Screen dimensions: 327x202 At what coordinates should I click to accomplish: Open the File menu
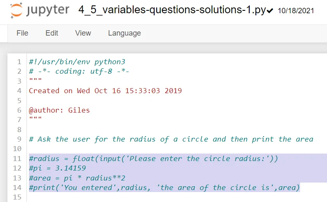pos(22,33)
